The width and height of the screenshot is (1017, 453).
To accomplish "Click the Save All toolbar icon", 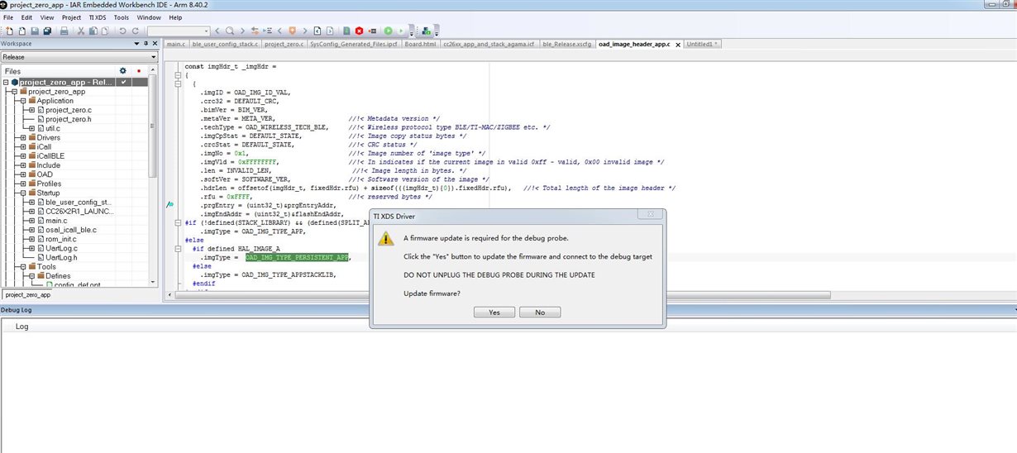I will pos(47,31).
